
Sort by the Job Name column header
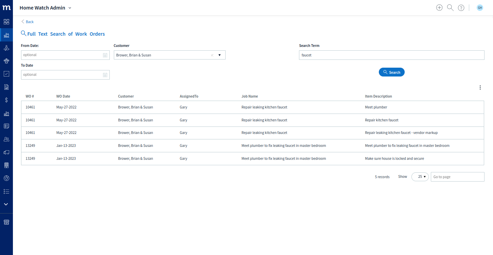point(250,96)
